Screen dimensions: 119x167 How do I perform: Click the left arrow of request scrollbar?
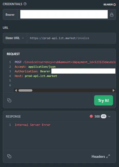16,90
